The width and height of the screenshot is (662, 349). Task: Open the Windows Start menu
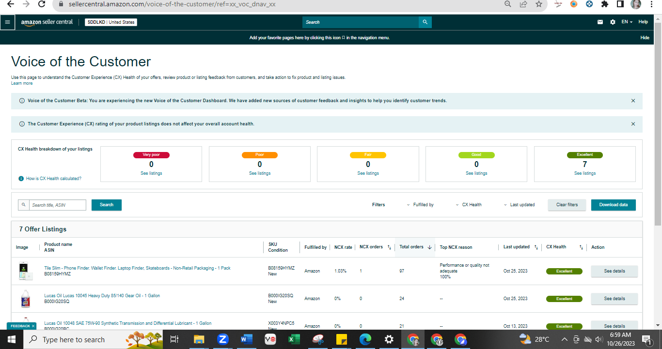12,339
